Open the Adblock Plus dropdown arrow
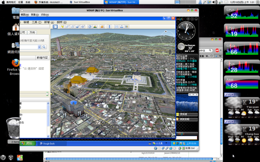260x162 pixels. [221, 50]
